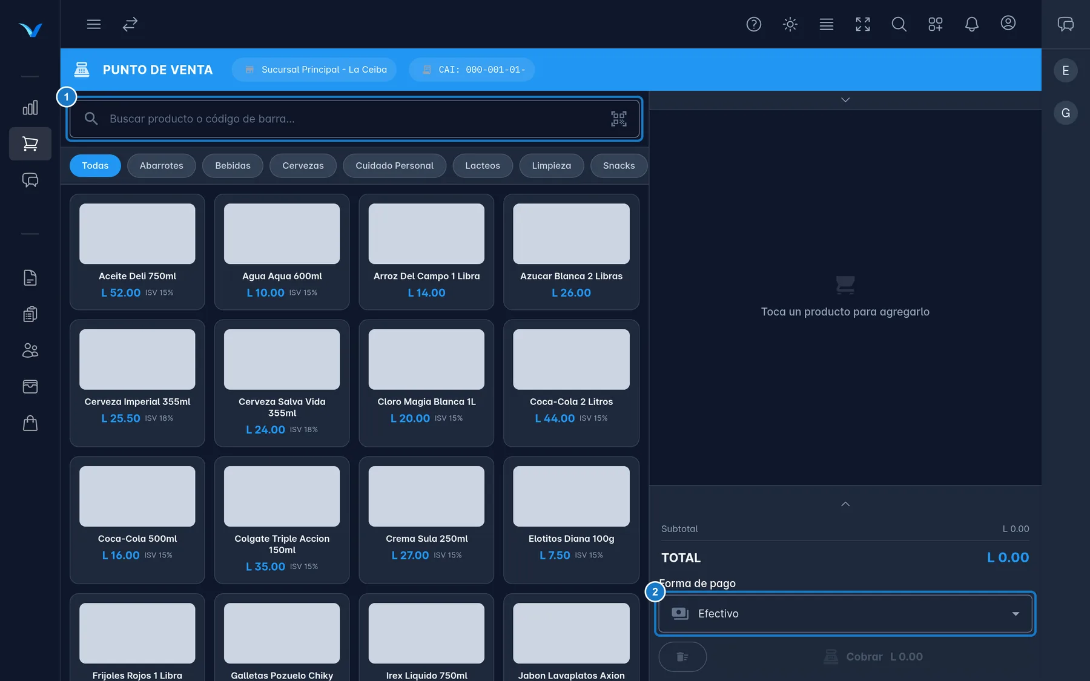This screenshot has height=681, width=1090.
Task: Open the shopping bag sidebar icon
Action: (30, 423)
